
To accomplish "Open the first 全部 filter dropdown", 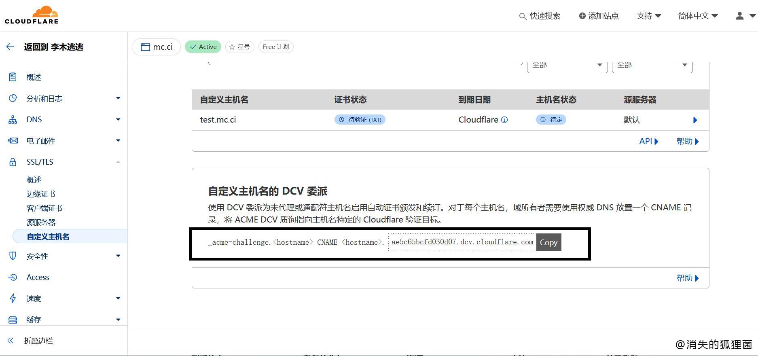I will tap(567, 65).
